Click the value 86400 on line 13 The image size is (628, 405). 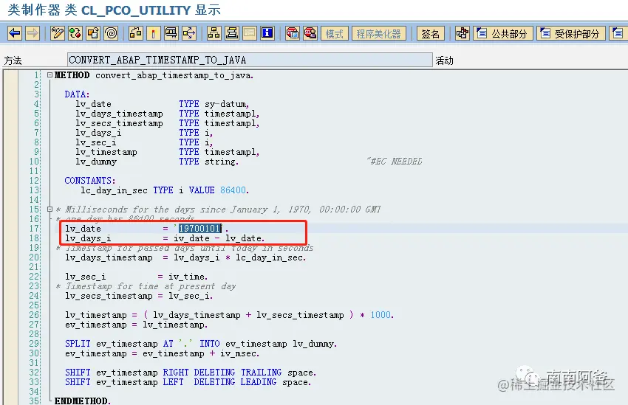pyautogui.click(x=233, y=190)
